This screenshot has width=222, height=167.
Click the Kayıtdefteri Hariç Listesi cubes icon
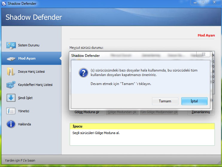click(x=11, y=85)
